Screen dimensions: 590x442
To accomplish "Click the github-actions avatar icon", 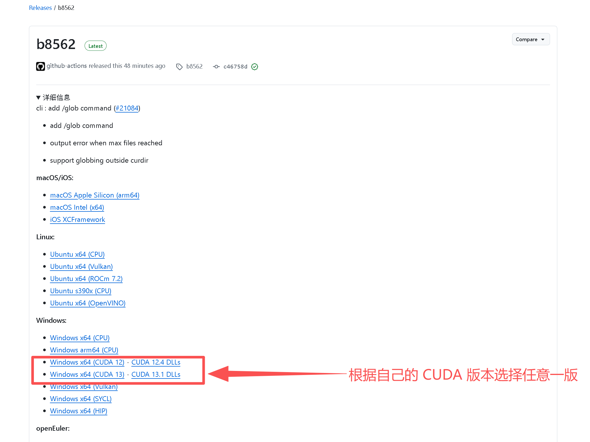I will pos(40,66).
